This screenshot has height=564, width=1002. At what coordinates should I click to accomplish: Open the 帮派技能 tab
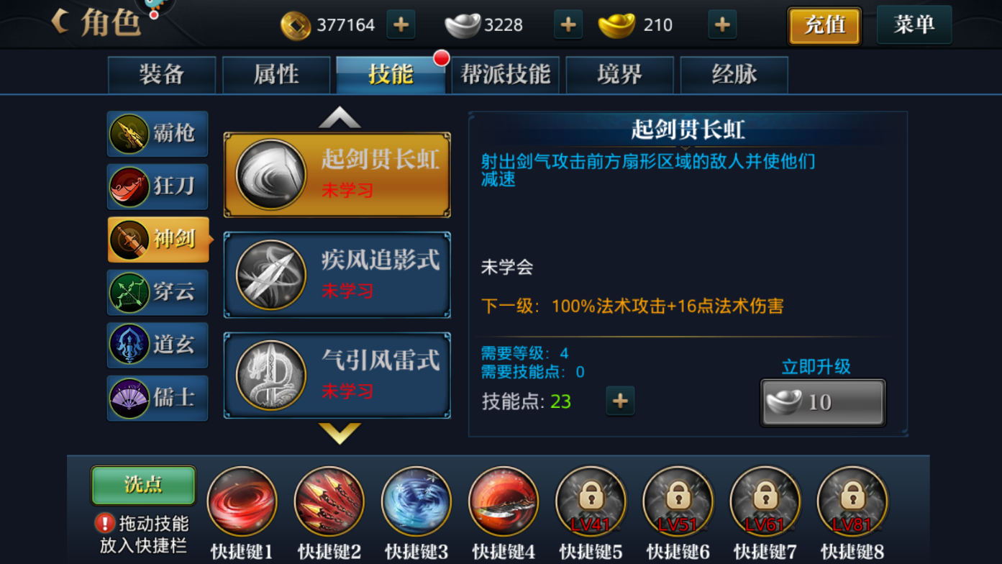(505, 75)
